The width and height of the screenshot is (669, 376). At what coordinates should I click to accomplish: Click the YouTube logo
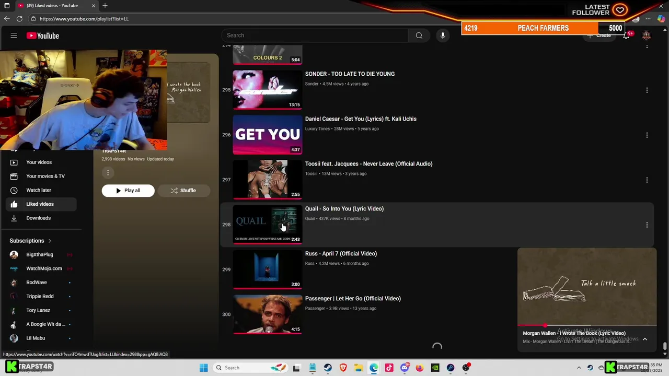(x=43, y=36)
